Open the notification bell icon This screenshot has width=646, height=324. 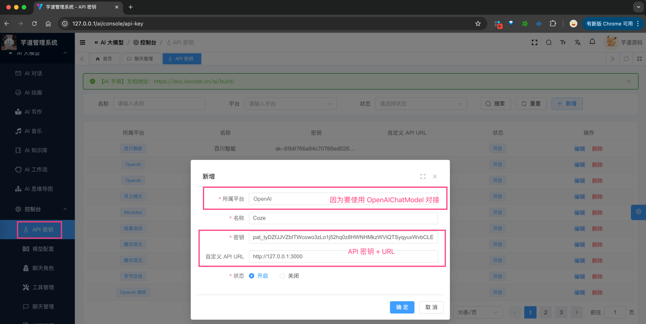pos(592,42)
